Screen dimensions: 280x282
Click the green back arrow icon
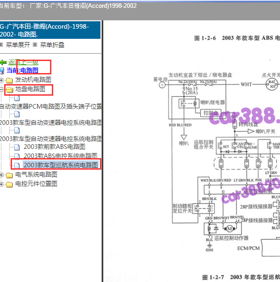tap(3, 62)
